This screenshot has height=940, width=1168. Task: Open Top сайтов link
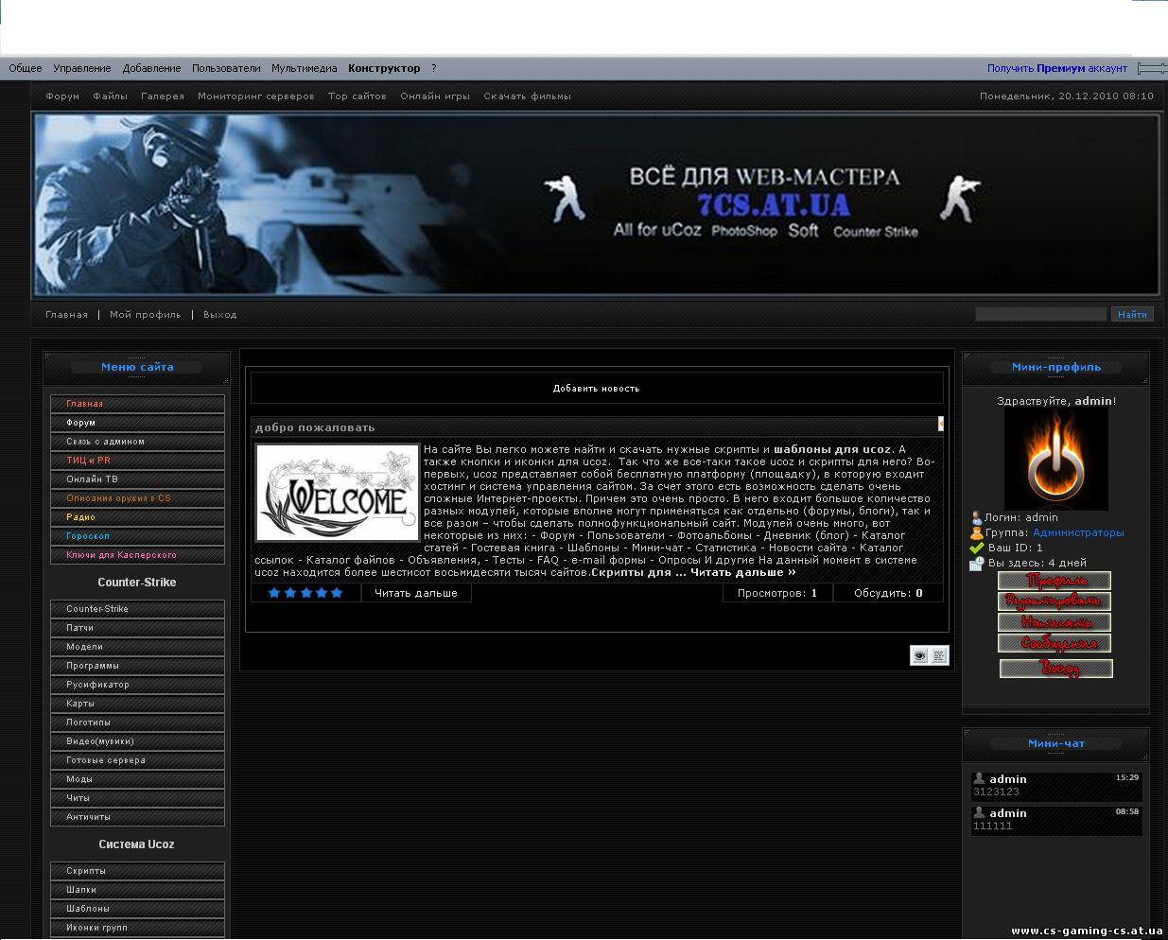click(x=357, y=96)
